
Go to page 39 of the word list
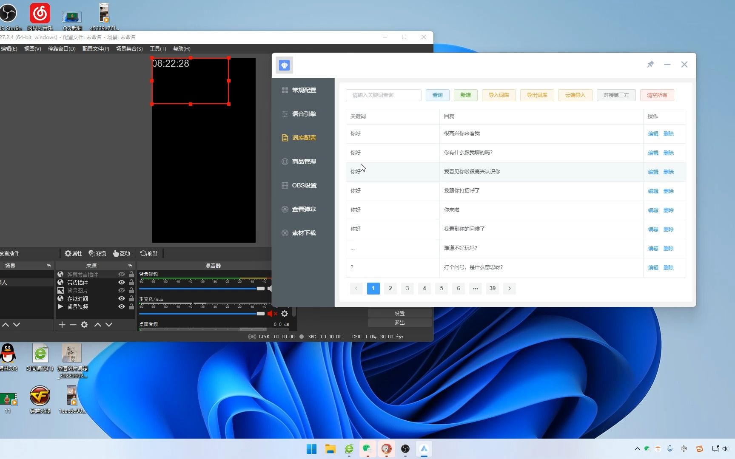coord(492,288)
